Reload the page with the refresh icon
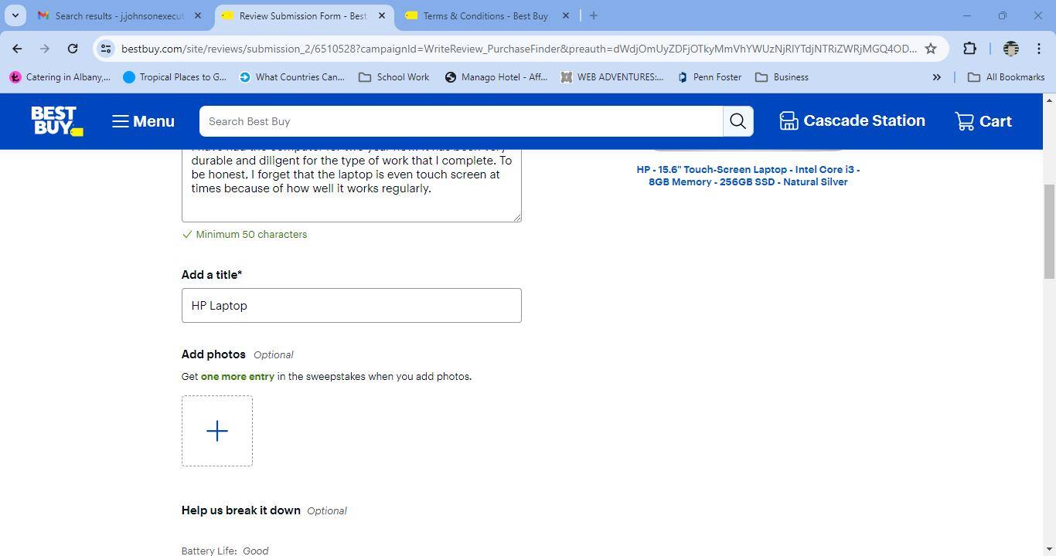Screen dimensions: 1056x556 coord(72,48)
